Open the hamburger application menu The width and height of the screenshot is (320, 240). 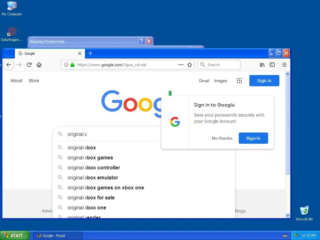pyautogui.click(x=284, y=65)
